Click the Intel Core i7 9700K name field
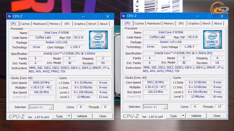This screenshot has height=131, width=234. click(x=57, y=33)
